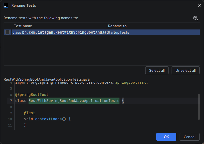The image size is (204, 144).
Task: Select the class br.com.iatagan test name cell
Action: (59, 32)
